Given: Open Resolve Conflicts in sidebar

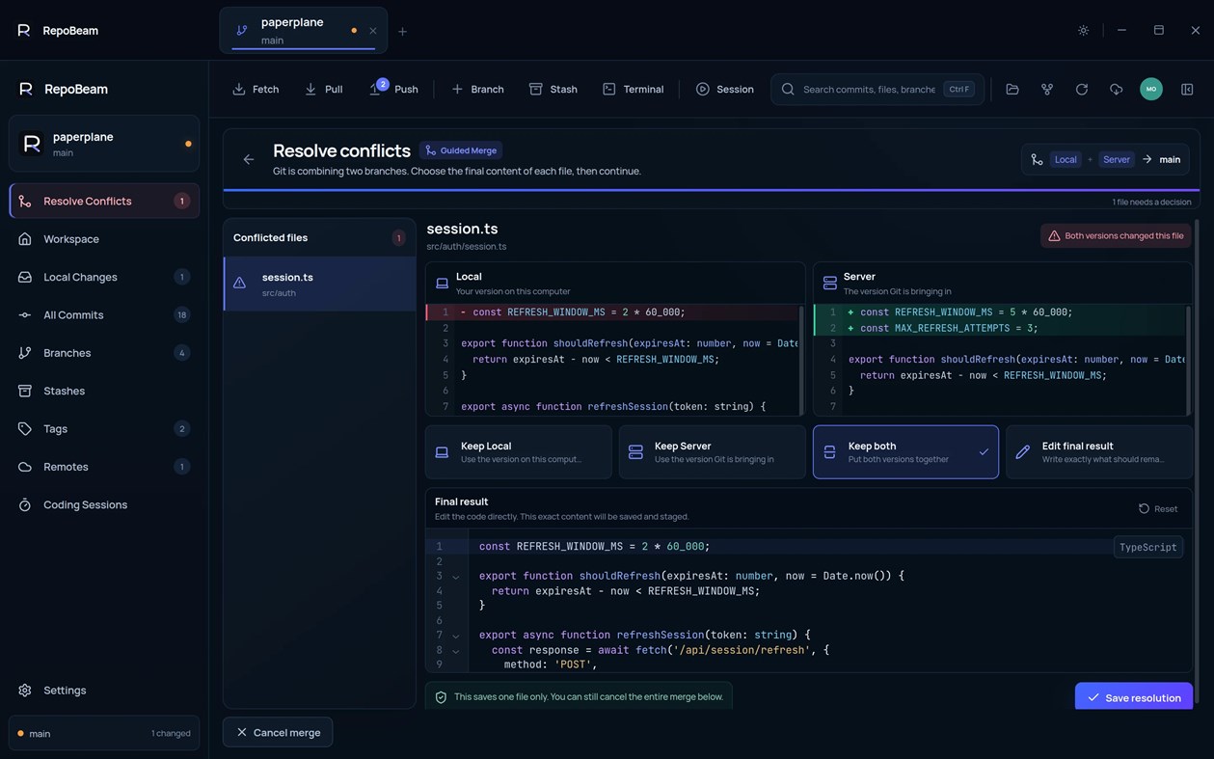Looking at the screenshot, I should tap(104, 201).
